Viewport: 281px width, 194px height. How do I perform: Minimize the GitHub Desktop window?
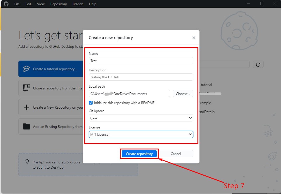pyautogui.click(x=249, y=3)
